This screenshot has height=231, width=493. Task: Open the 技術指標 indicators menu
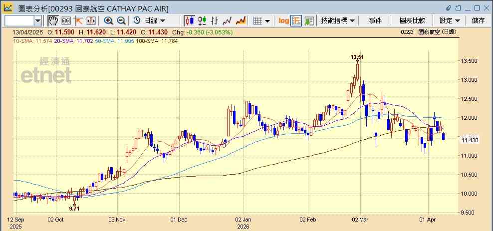coord(338,21)
